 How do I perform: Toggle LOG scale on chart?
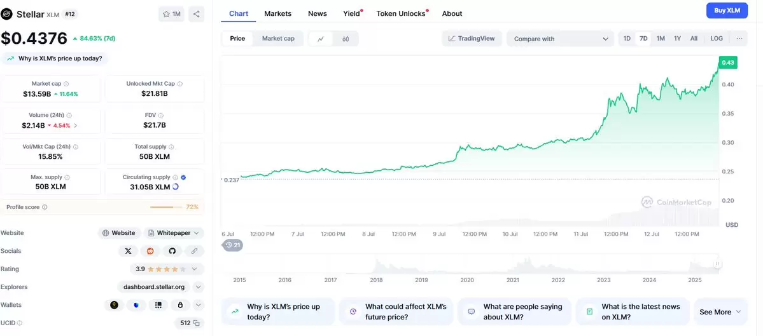point(717,38)
